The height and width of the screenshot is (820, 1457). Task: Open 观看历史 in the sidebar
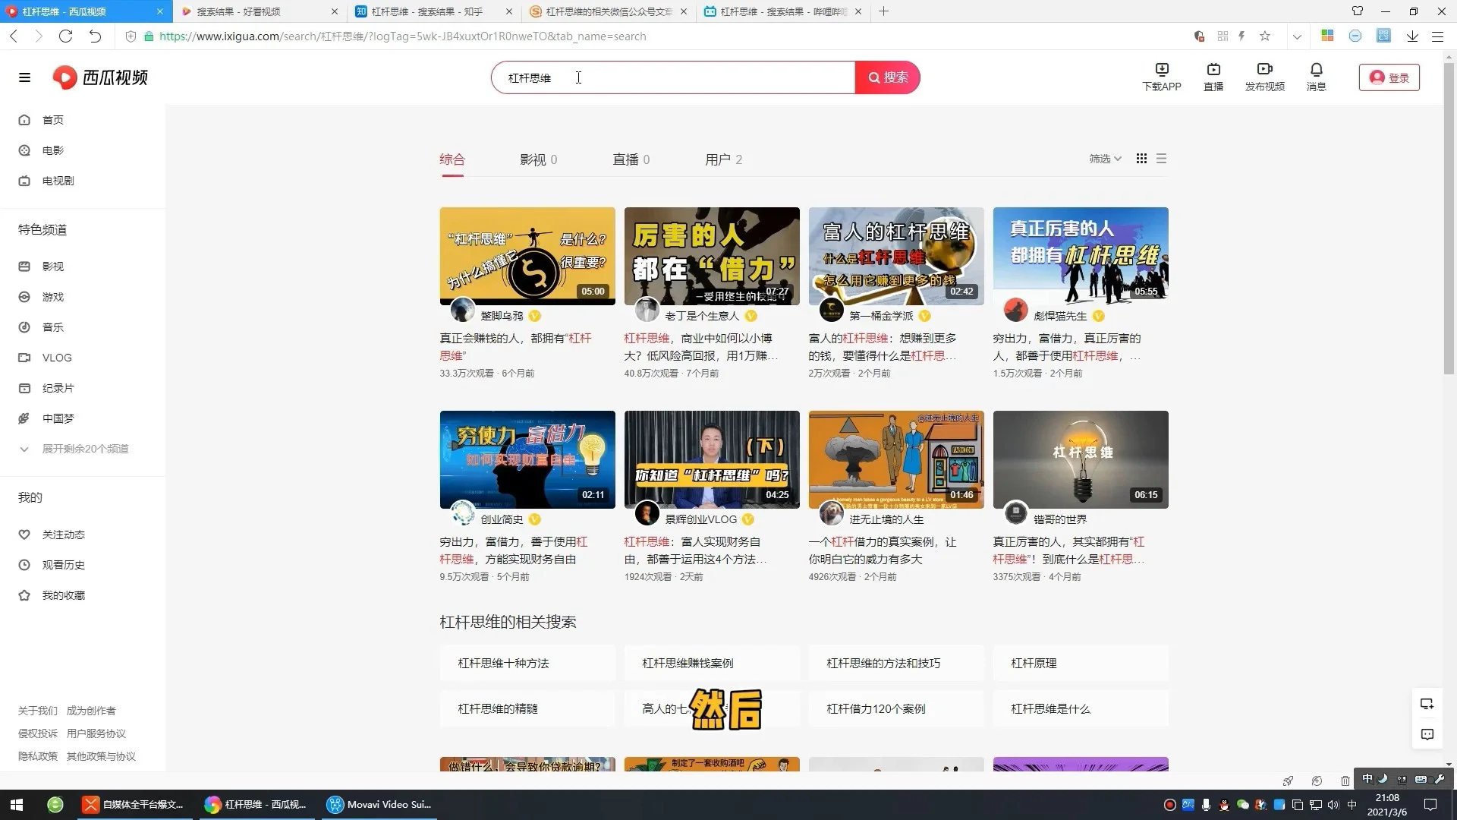63,565
